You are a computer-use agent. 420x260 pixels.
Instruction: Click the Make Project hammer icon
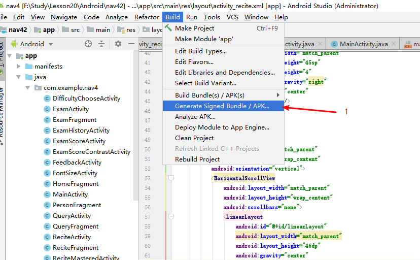click(x=168, y=28)
